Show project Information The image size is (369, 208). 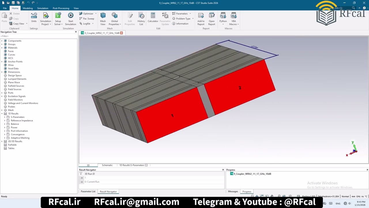(180, 24)
